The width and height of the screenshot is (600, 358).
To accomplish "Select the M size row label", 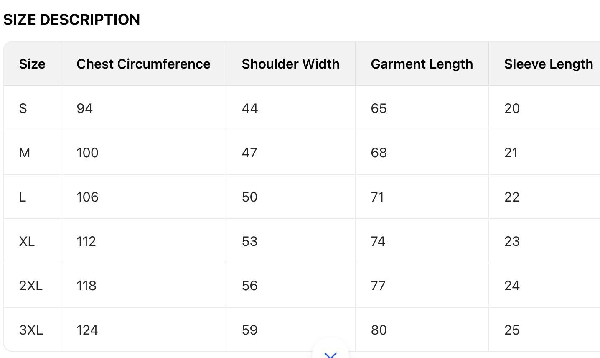I will [25, 153].
